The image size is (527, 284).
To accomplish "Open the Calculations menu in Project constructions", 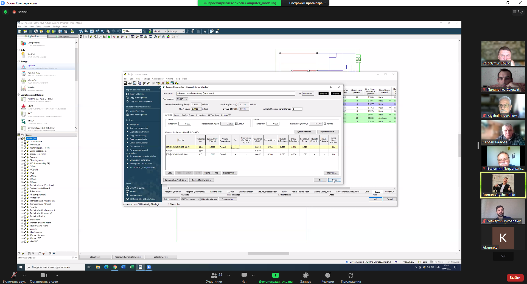I will point(158,79).
